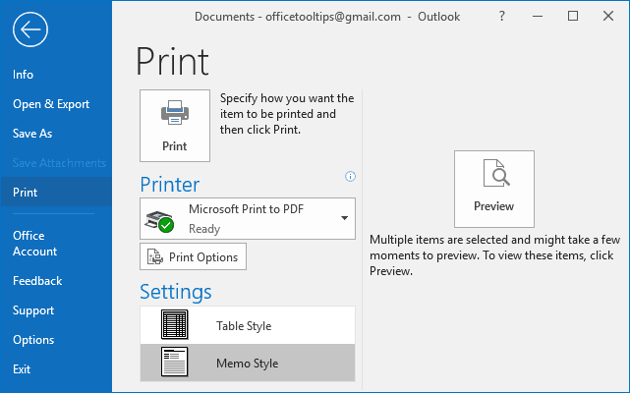Go back using the circled arrow
Screen dimensions: 630x393
pyautogui.click(x=30, y=29)
